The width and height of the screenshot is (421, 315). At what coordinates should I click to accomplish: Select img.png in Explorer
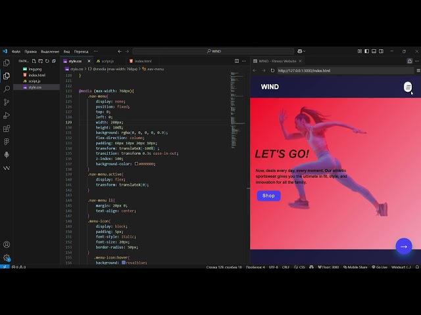[x=37, y=69]
